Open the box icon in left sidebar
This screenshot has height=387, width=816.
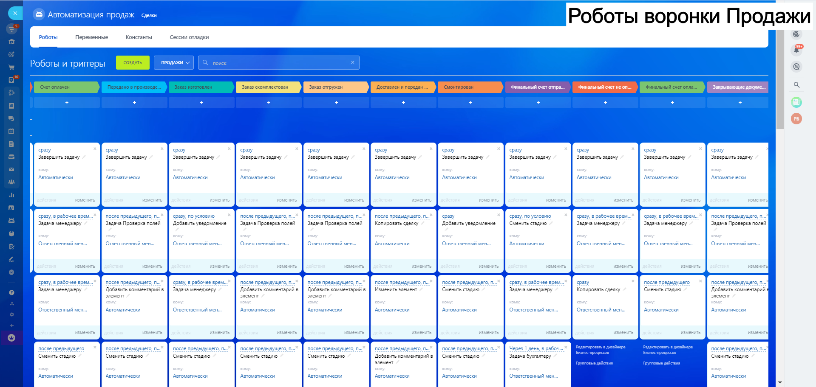point(11,233)
